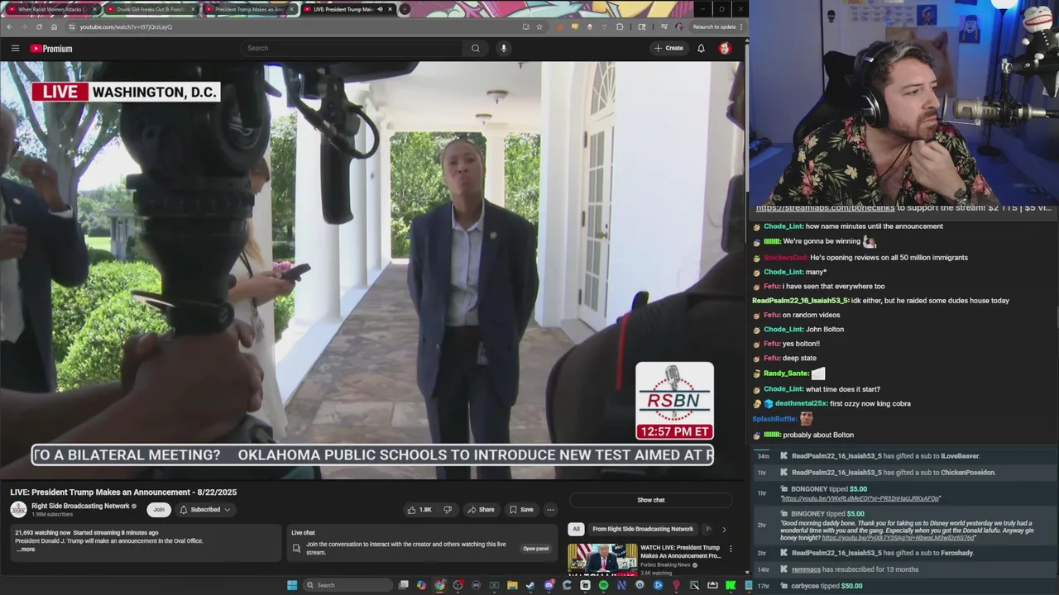Open Right Side Broadcasting Network channel name
The height and width of the screenshot is (595, 1059).
coord(80,506)
